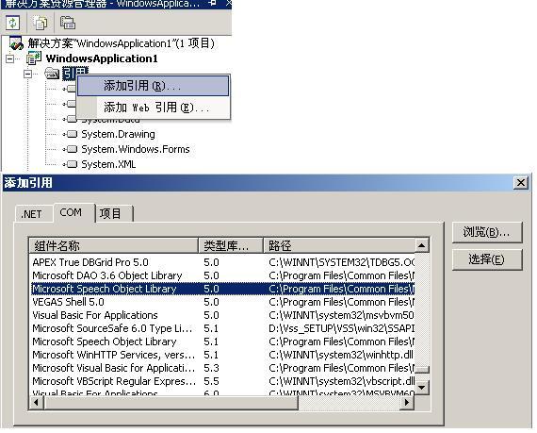The width and height of the screenshot is (537, 433).
Task: Select Microsoft DAO 3.6 Object Library row
Action: (222, 275)
